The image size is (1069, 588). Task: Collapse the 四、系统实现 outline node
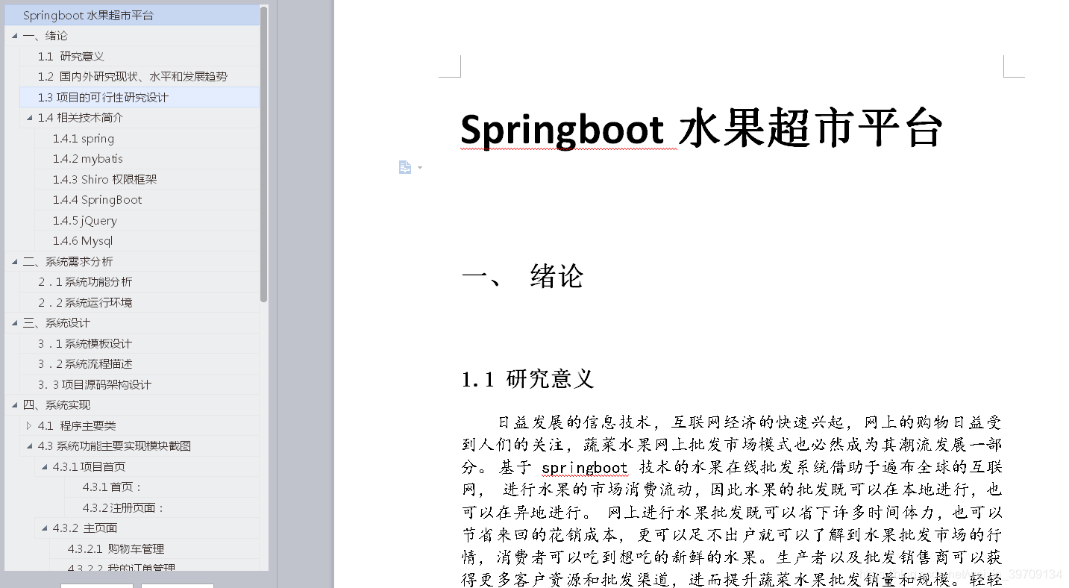click(15, 405)
